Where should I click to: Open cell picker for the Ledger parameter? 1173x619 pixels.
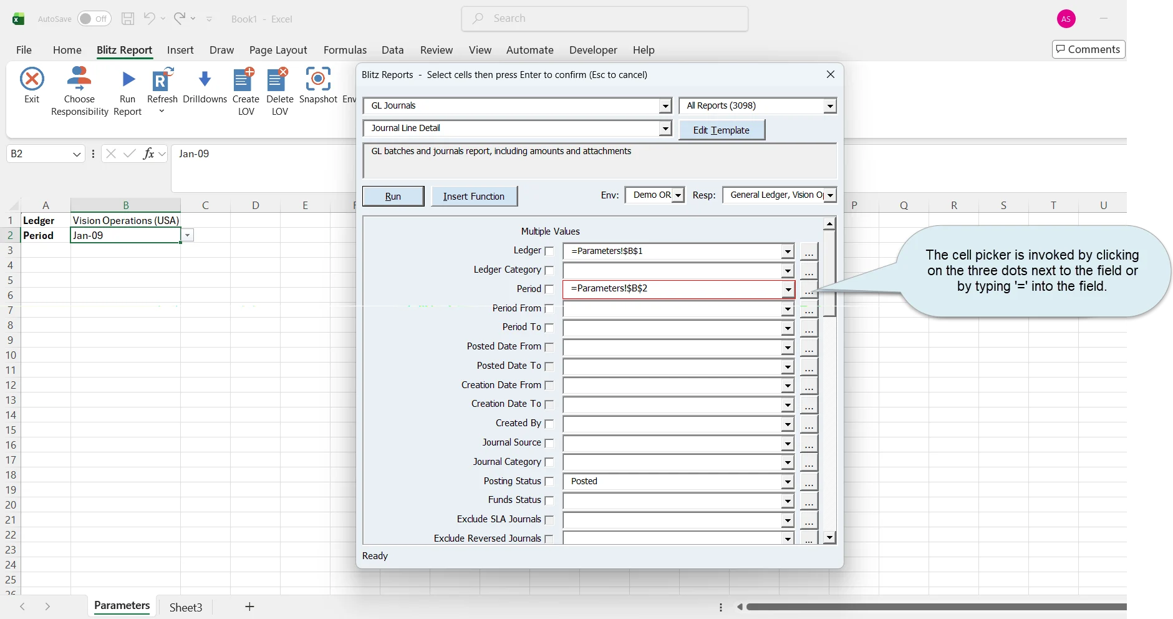(x=809, y=251)
